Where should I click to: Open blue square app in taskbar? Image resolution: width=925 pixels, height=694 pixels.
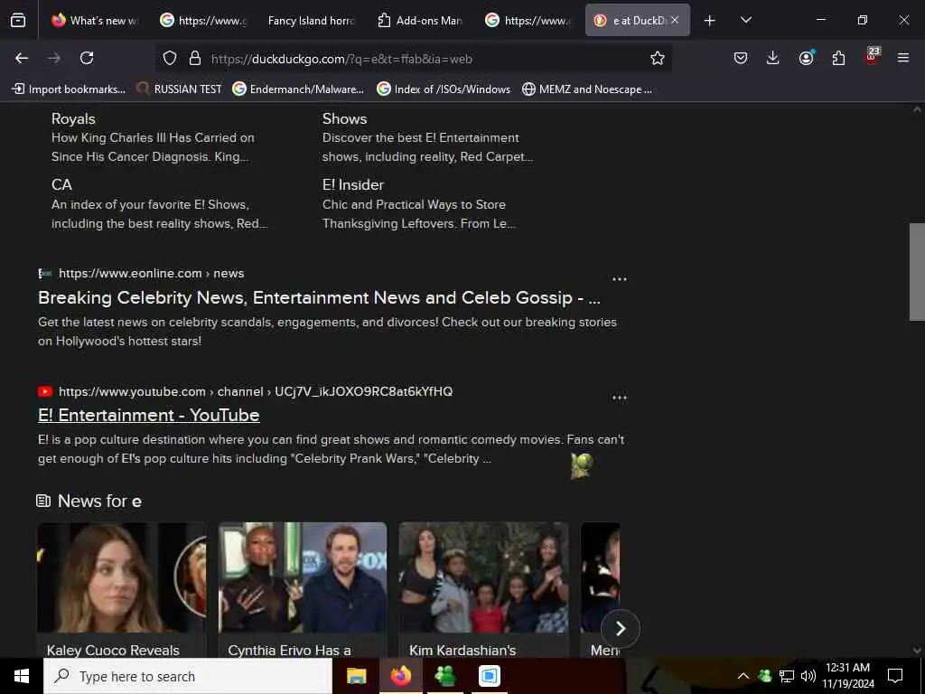(x=489, y=676)
